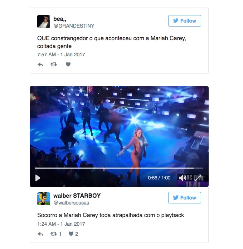Like the walber STARBOY tweet
Screen dimensions: 243x249
[71, 234]
